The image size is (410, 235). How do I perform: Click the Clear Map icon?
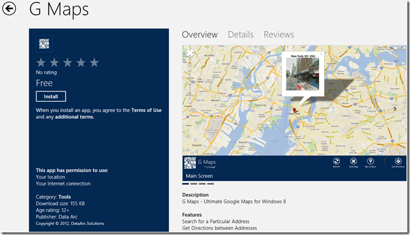click(353, 161)
